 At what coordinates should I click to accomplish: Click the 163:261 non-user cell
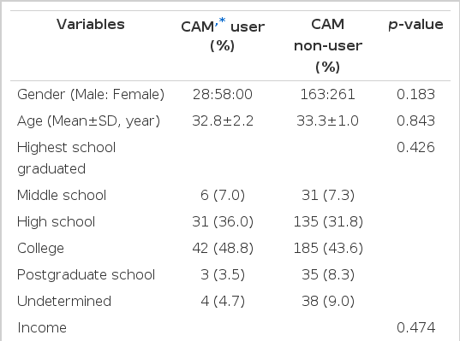(x=328, y=95)
